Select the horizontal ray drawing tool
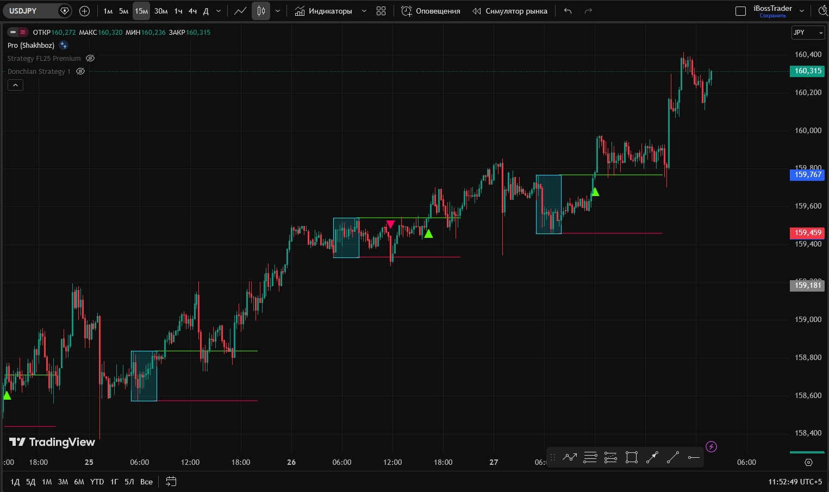Image resolution: width=829 pixels, height=492 pixels. 694,457
